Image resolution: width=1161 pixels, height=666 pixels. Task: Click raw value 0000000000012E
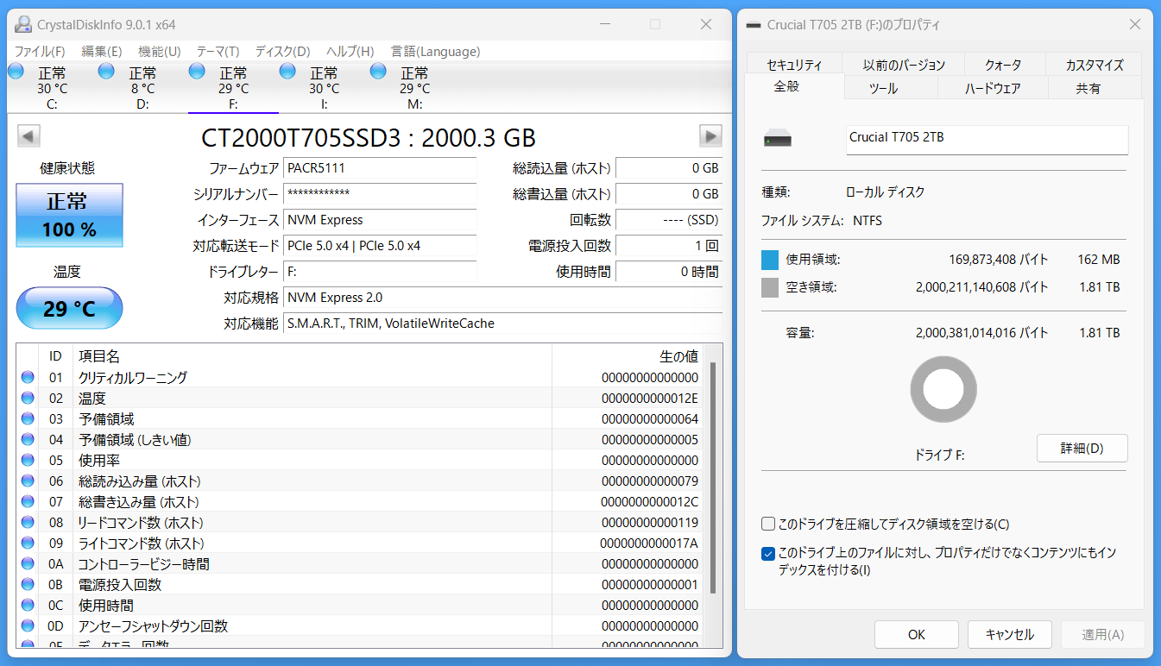(650, 398)
